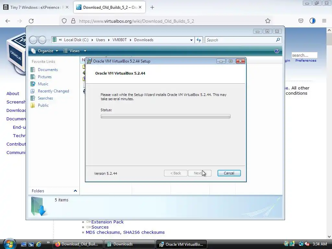Open Documents in Favorite Links

coord(48,70)
